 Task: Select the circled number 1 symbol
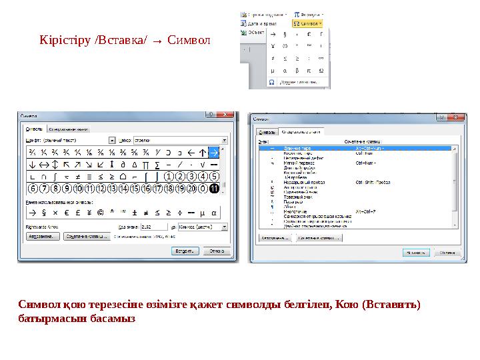(169, 177)
